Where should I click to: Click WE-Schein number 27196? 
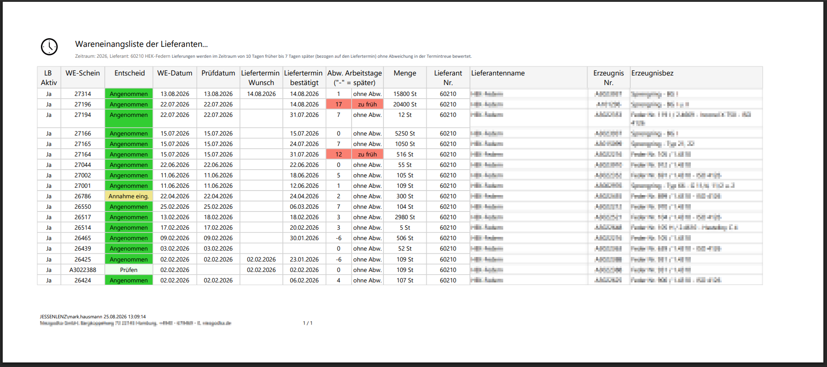click(83, 104)
